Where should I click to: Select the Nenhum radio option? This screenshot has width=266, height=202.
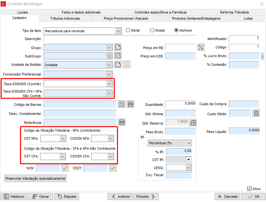176,30
